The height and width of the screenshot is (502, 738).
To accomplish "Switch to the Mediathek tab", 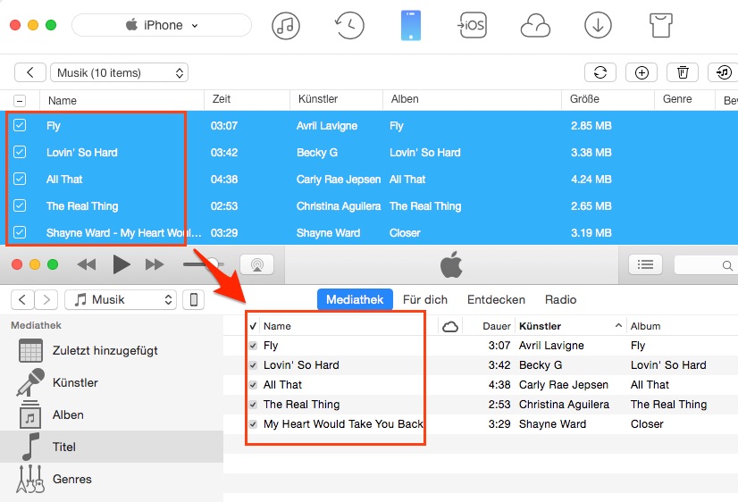I will [x=355, y=300].
